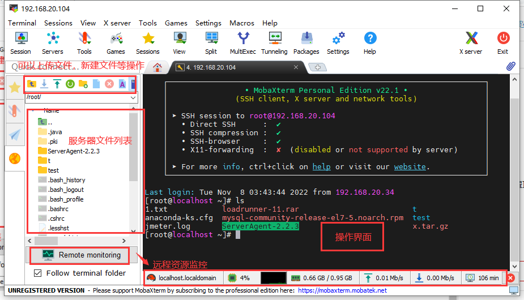The height and width of the screenshot is (300, 524).
Task: Open the mobaxterm.mobatek.net link
Action: coord(342,290)
